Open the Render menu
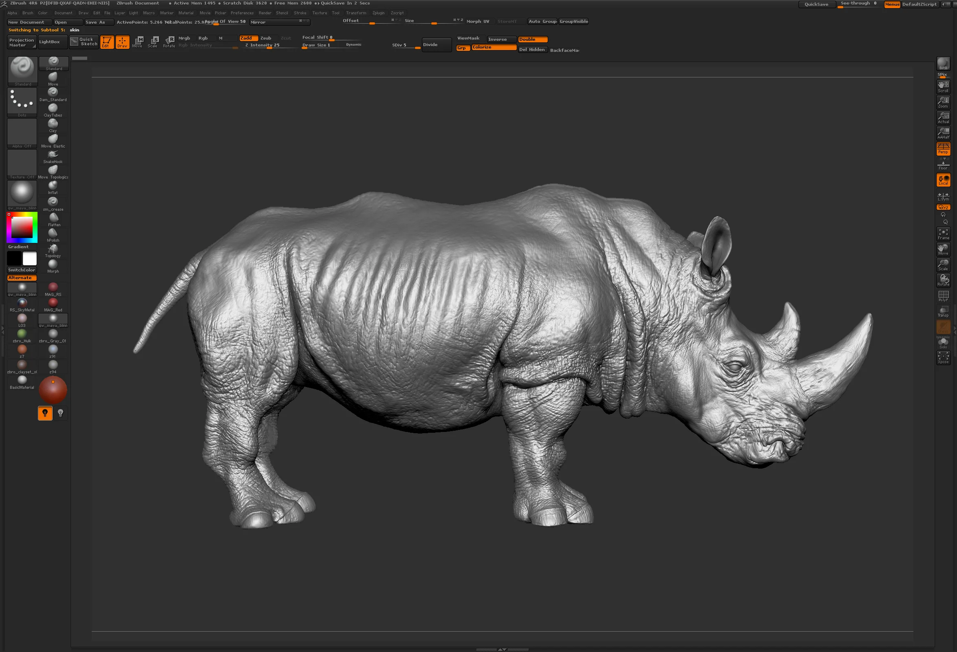Screen dimensions: 957x652 [265, 13]
